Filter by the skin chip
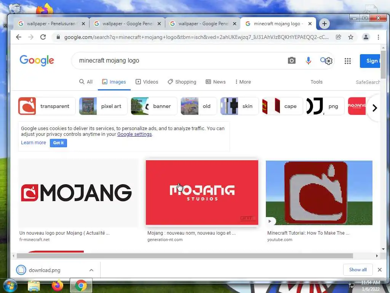 click(x=240, y=106)
